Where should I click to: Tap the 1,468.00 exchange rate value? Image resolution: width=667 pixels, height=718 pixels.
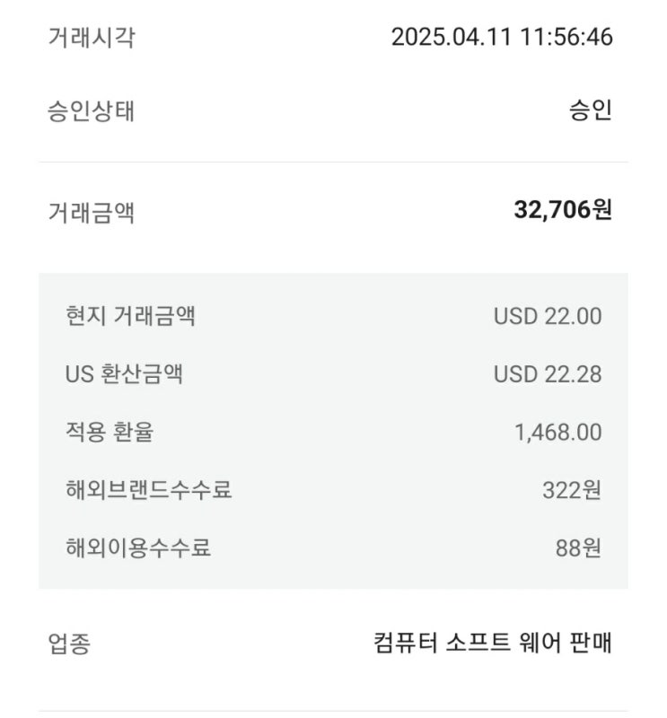(x=557, y=433)
